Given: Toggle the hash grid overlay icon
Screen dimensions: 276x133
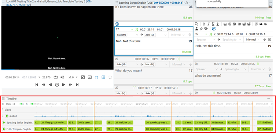Looking at the screenshot, I should pyautogui.click(x=96, y=77).
